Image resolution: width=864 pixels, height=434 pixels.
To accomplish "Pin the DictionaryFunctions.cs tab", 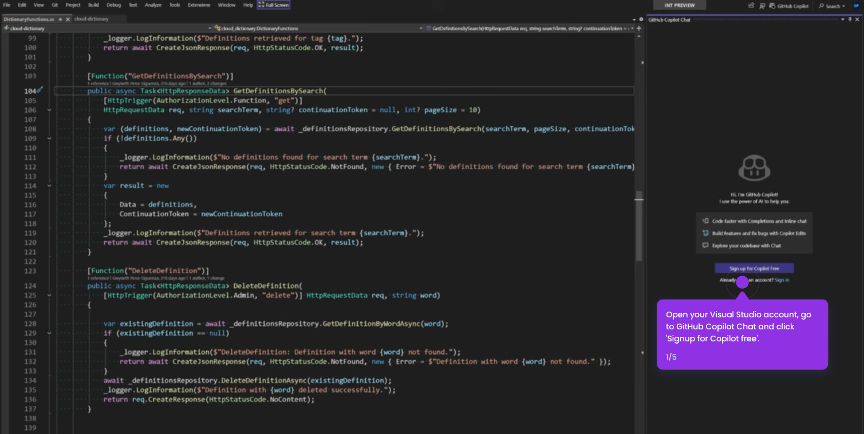I will 60,19.
